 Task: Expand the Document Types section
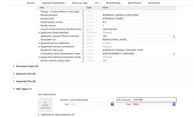[x=14, y=66]
